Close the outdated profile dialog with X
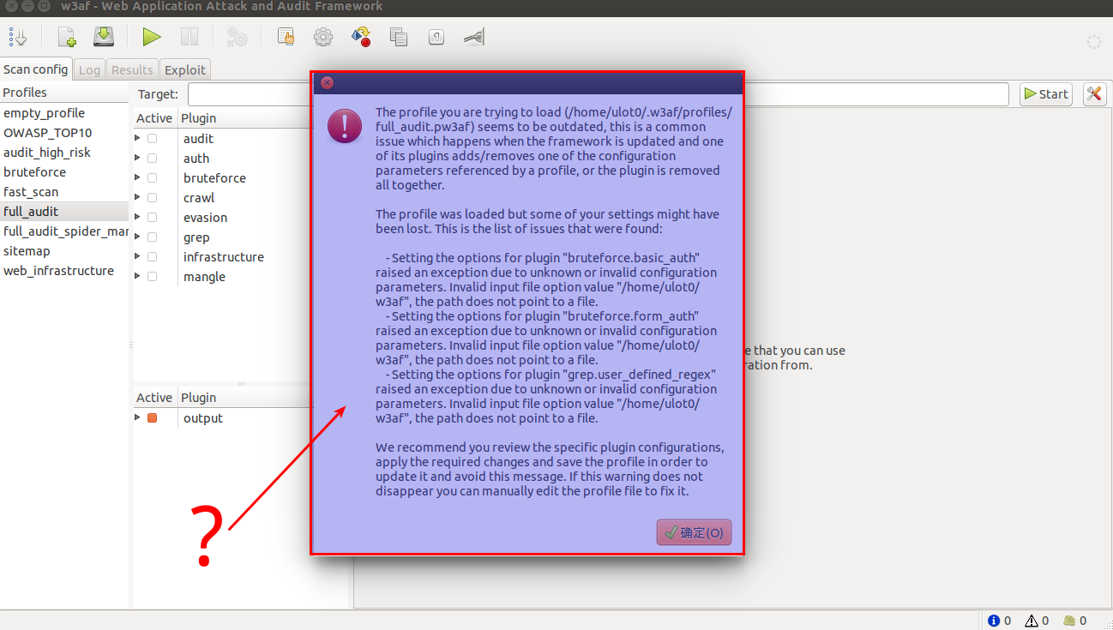The height and width of the screenshot is (630, 1113). click(x=327, y=83)
